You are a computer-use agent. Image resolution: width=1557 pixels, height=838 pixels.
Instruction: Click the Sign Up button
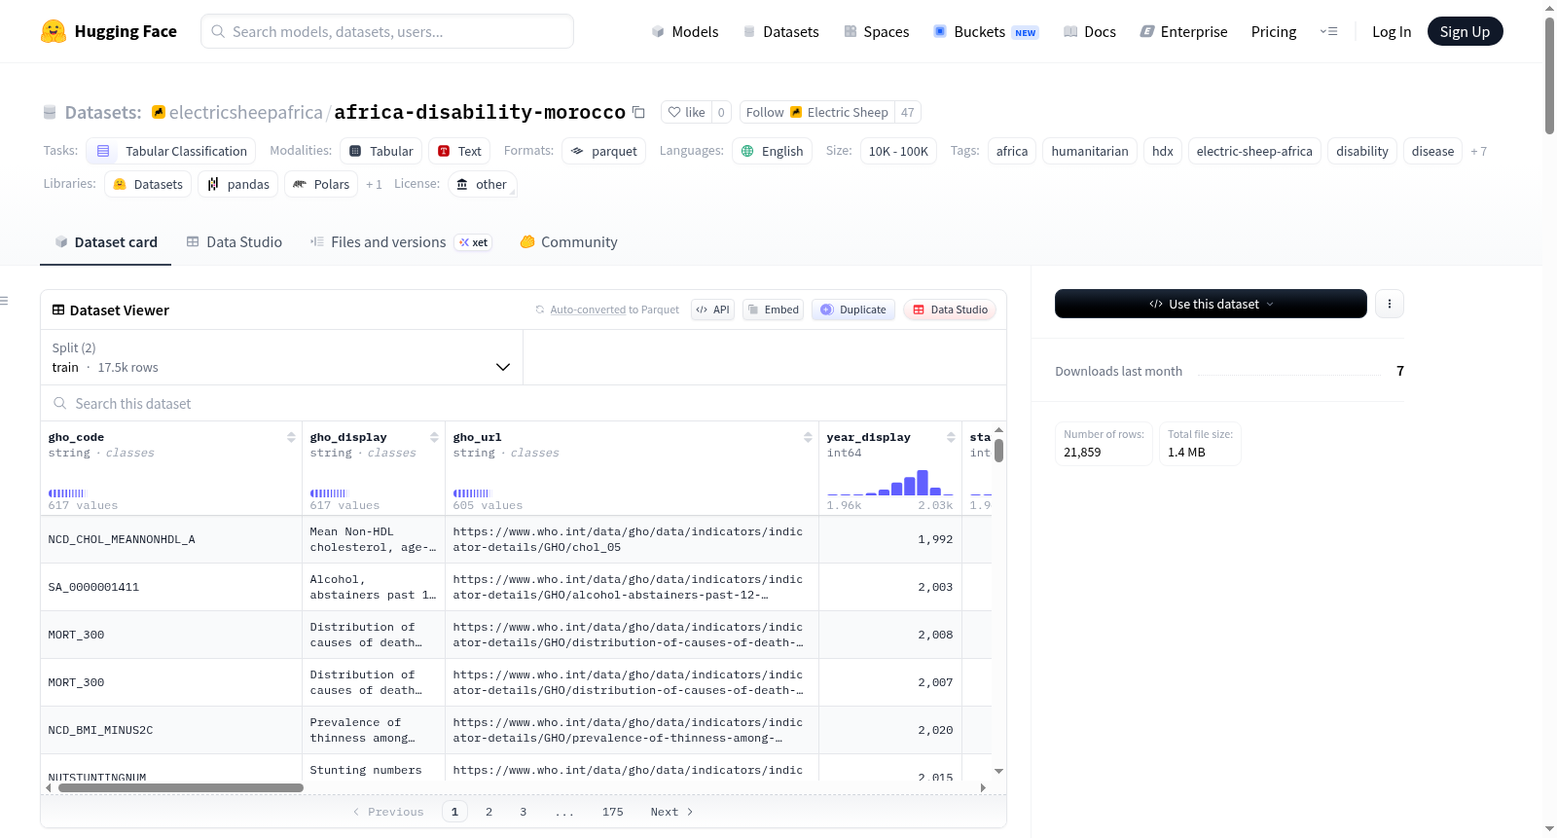(x=1465, y=31)
